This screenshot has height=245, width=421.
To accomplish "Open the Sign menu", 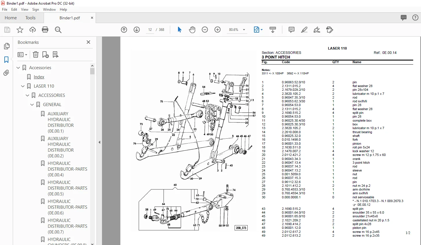I will pyautogui.click(x=36, y=10).
